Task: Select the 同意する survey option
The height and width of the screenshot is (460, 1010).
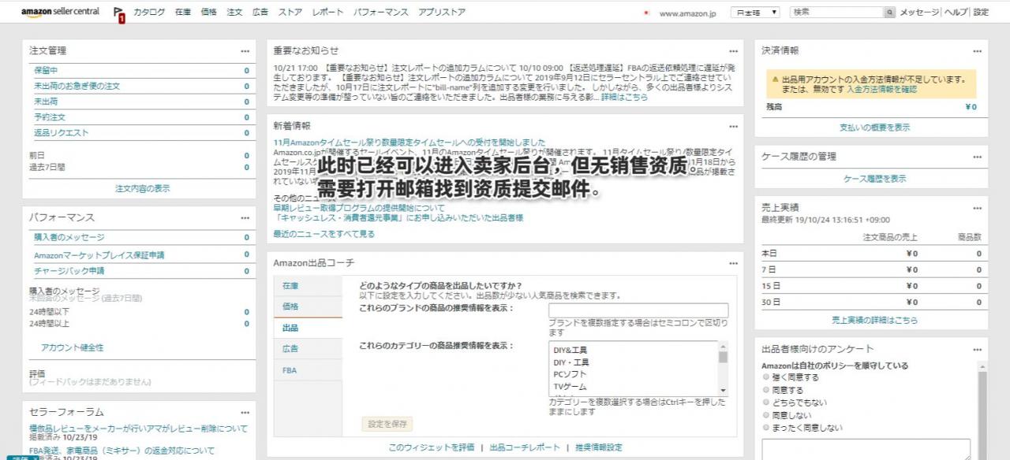Action: tap(765, 390)
